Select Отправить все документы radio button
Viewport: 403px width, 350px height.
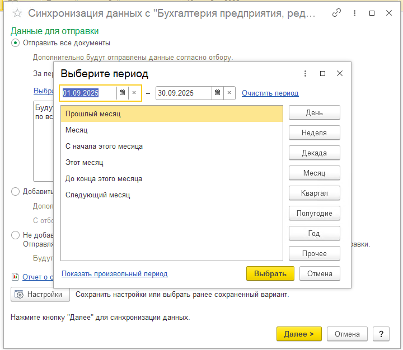15,43
